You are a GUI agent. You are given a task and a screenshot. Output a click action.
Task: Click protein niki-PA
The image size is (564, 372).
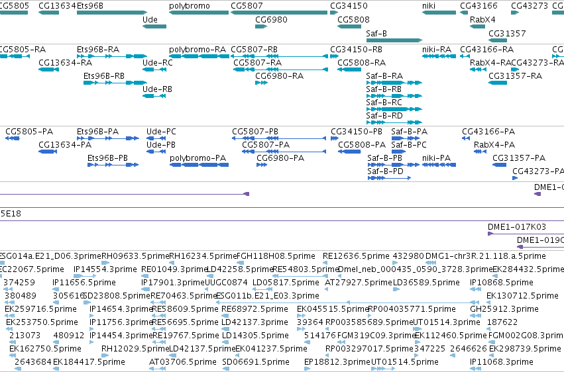click(x=439, y=165)
